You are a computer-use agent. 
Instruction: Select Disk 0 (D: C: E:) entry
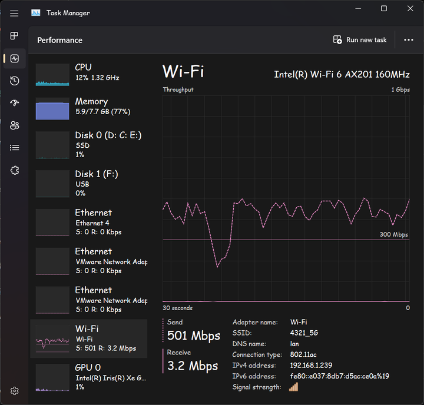click(89, 145)
